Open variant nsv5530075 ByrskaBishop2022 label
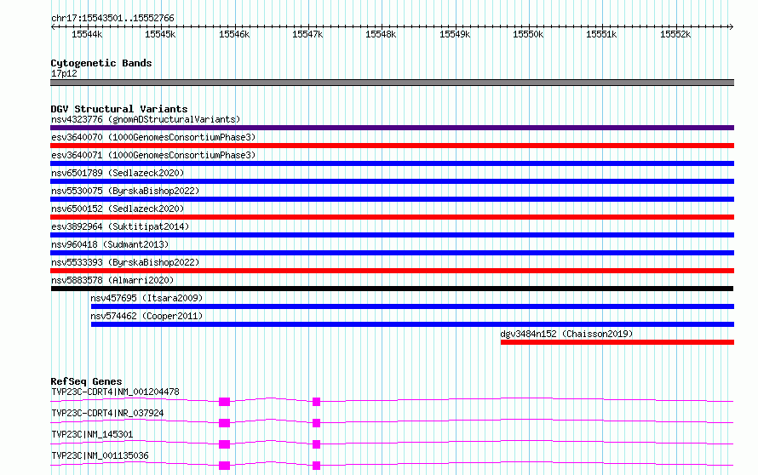The width and height of the screenshot is (758, 475). (x=125, y=191)
